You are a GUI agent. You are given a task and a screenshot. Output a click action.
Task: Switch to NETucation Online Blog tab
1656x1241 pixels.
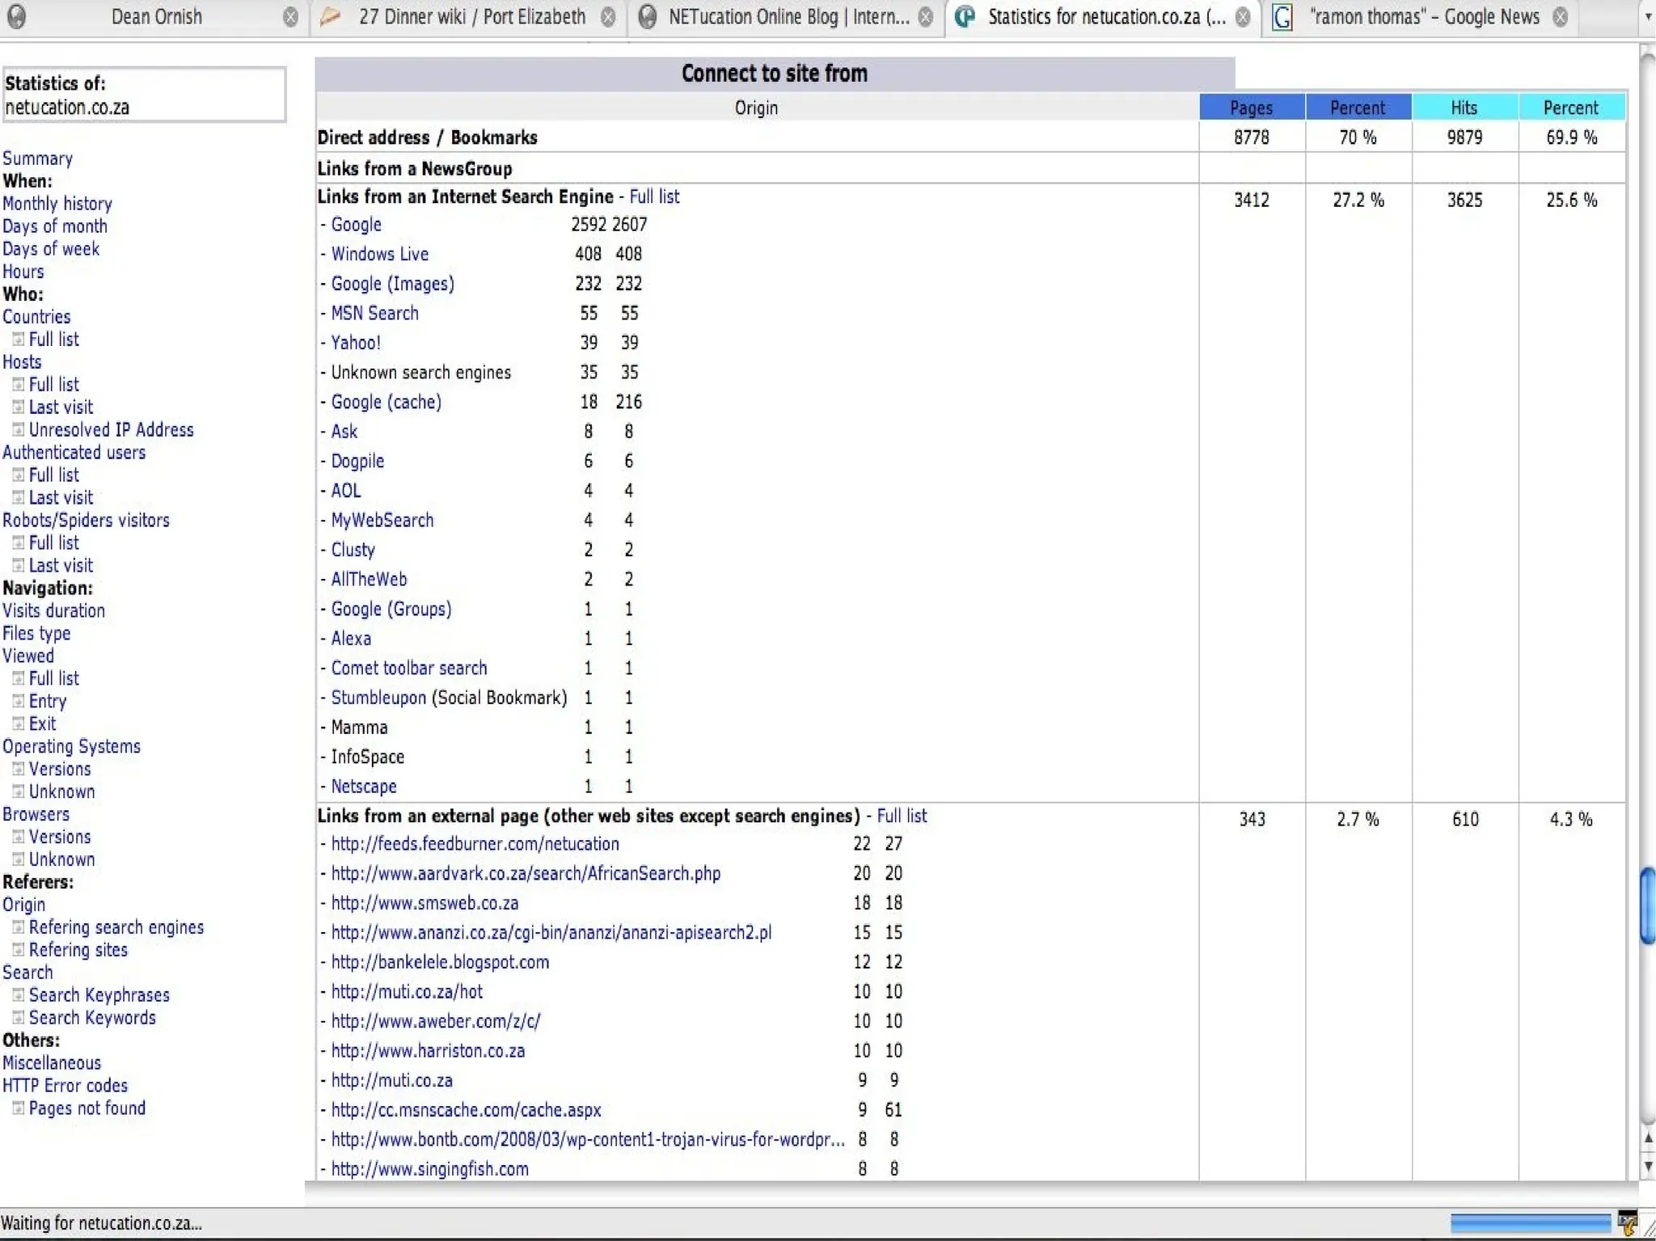(788, 17)
